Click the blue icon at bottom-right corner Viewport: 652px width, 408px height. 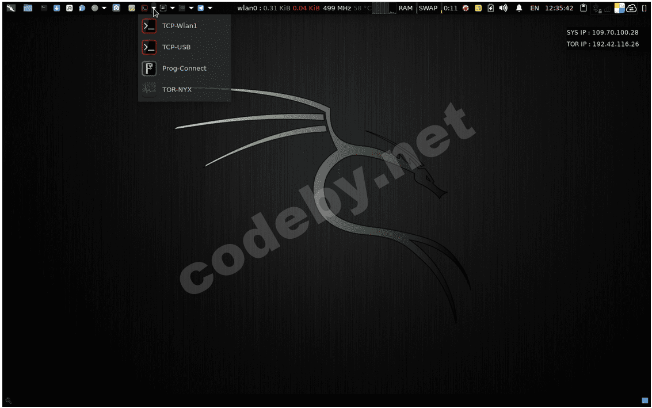(645, 401)
